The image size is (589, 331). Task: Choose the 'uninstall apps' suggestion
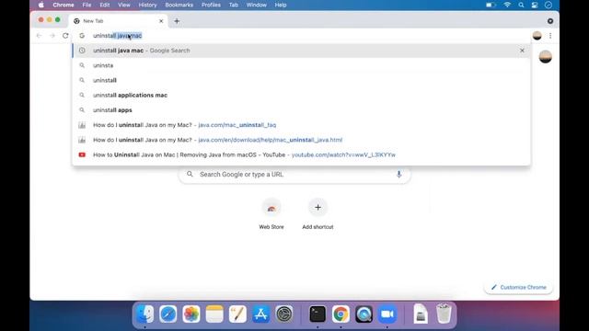[301, 110]
